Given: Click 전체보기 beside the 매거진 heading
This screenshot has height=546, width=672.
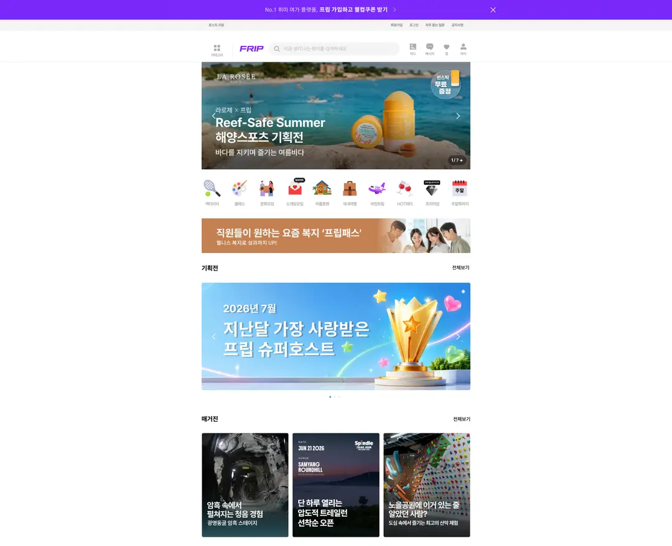Looking at the screenshot, I should [x=462, y=419].
